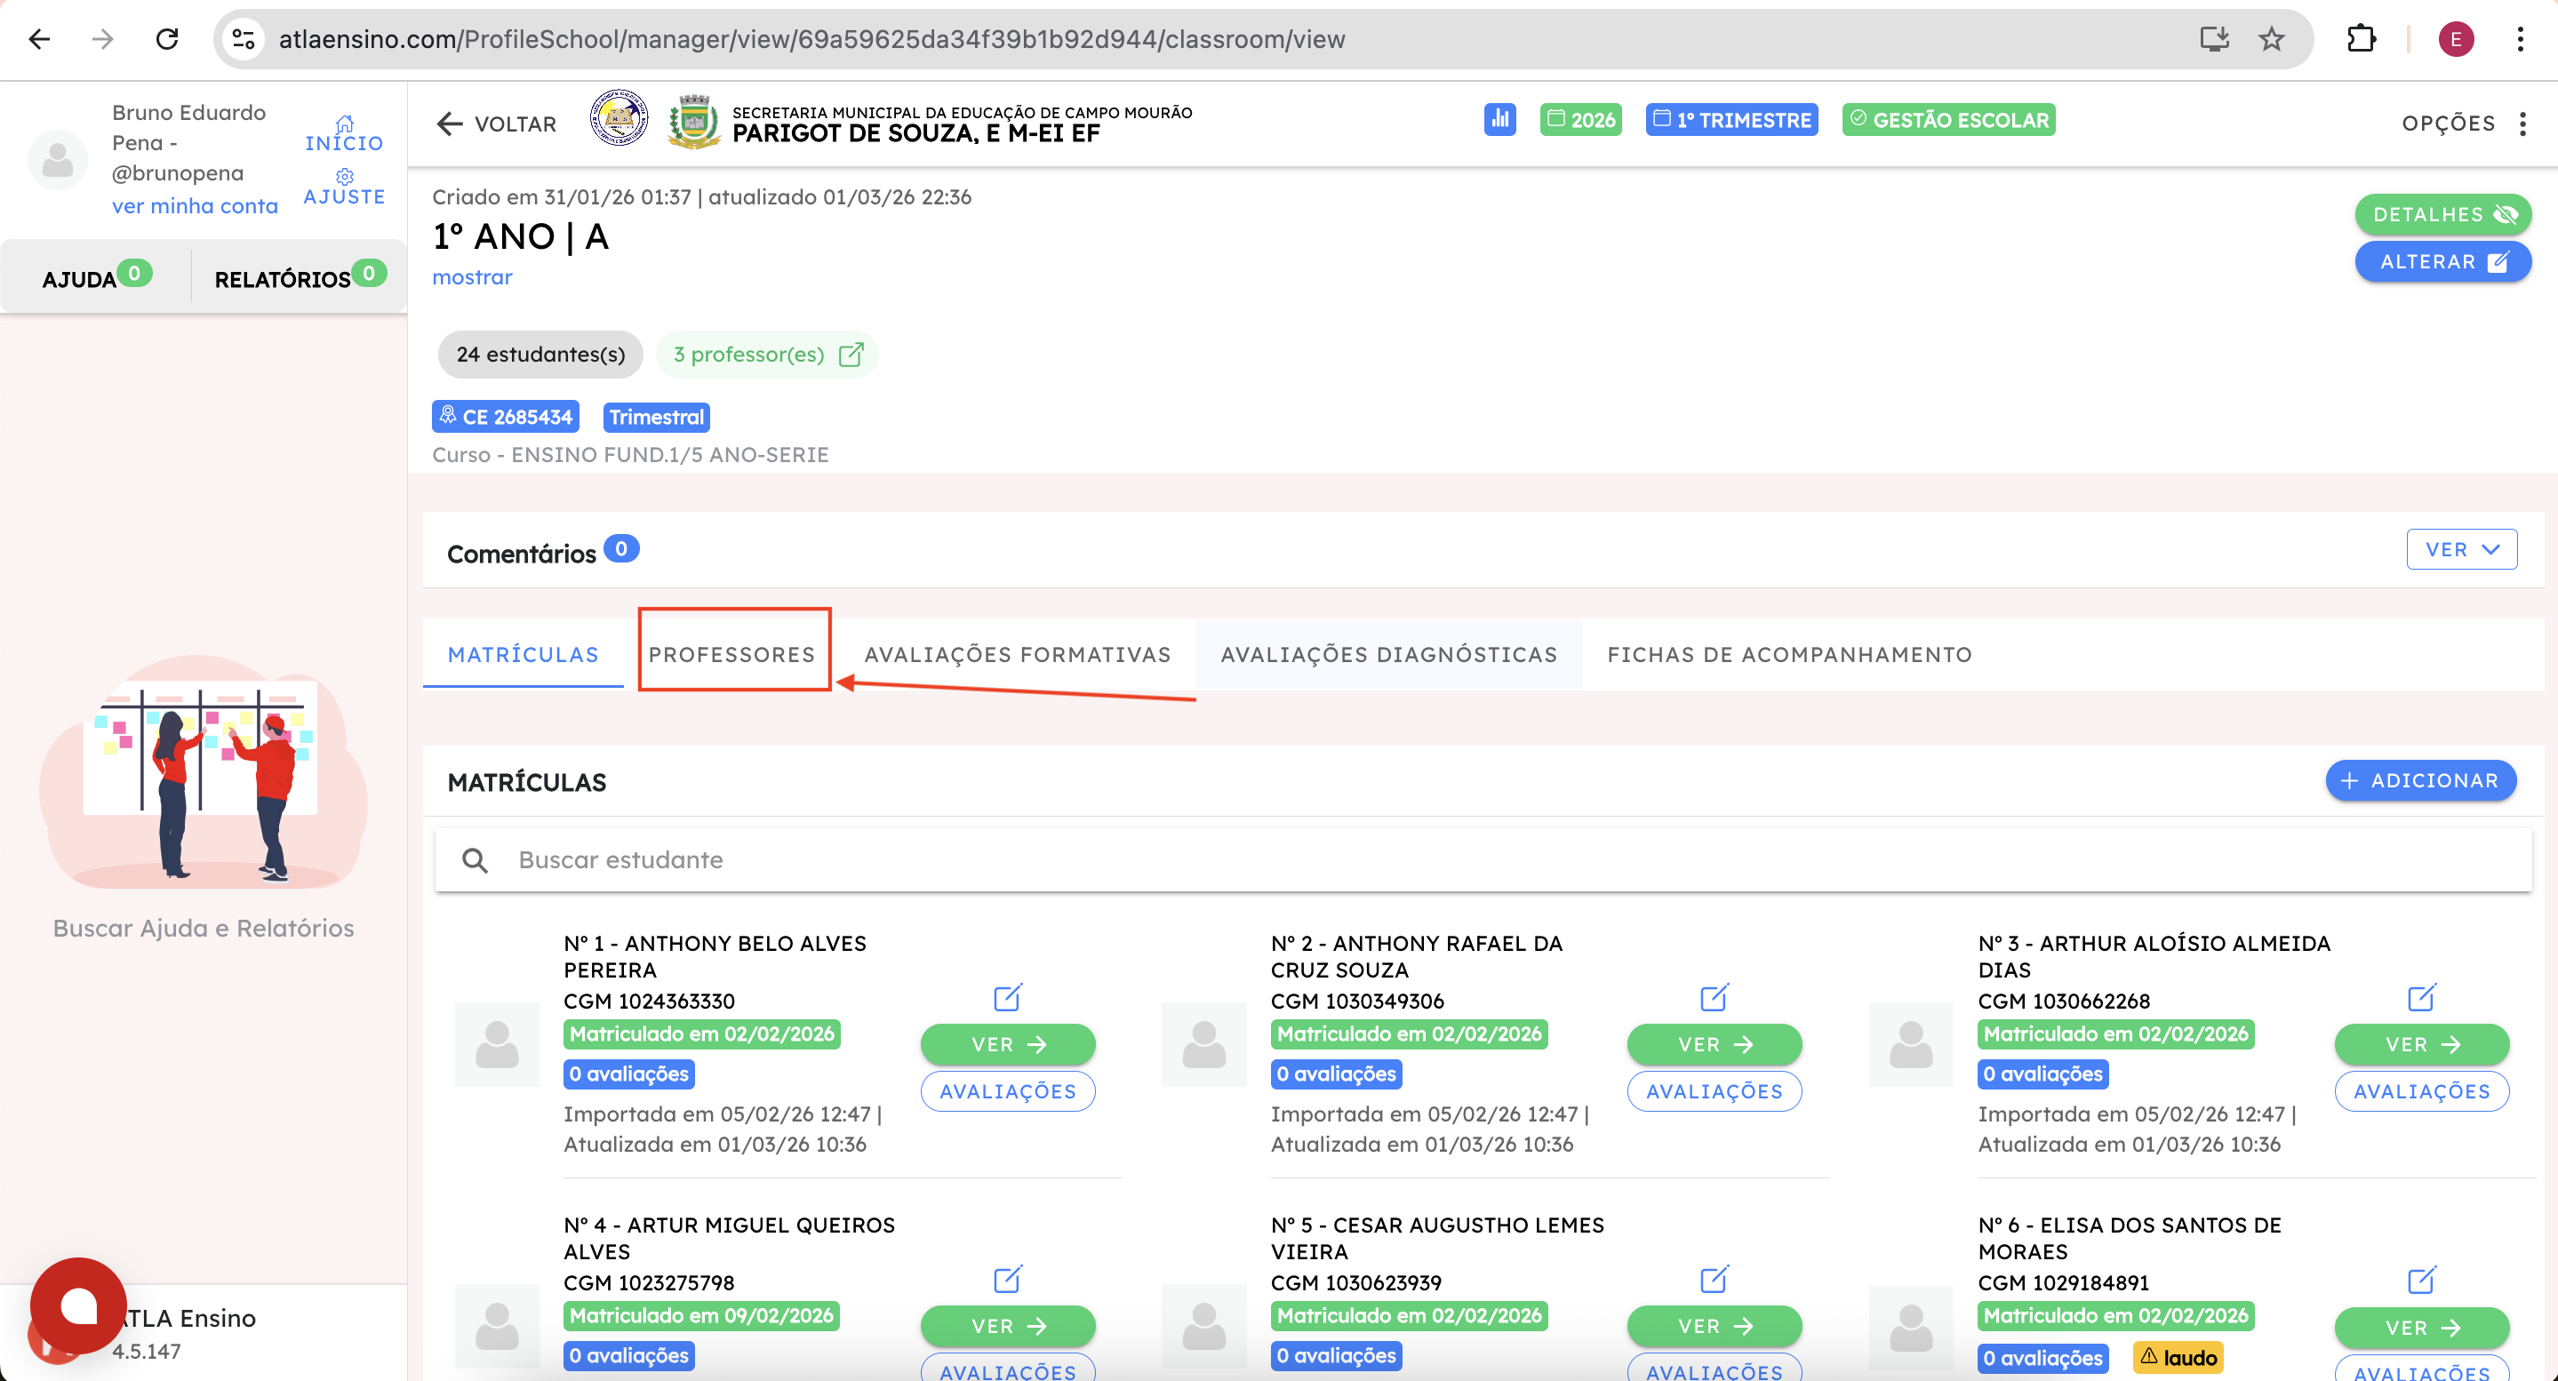
Task: Open the browser extensions puzzle icon
Action: point(2362,39)
